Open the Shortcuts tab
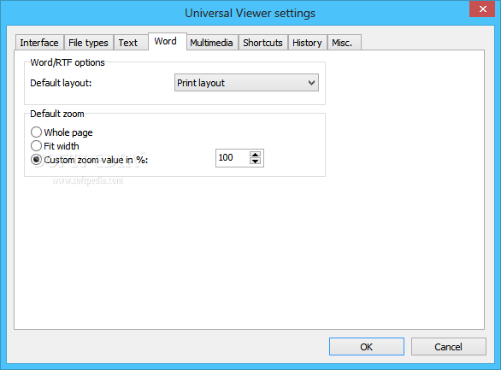 coord(262,43)
